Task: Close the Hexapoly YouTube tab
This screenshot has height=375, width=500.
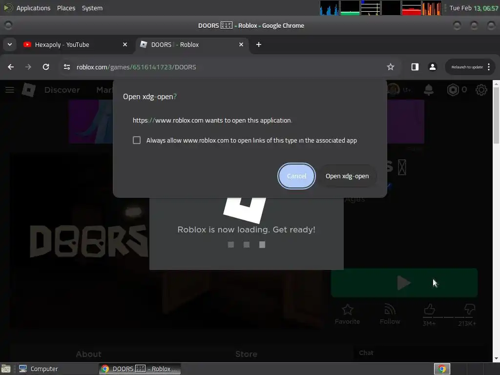Action: pyautogui.click(x=125, y=44)
